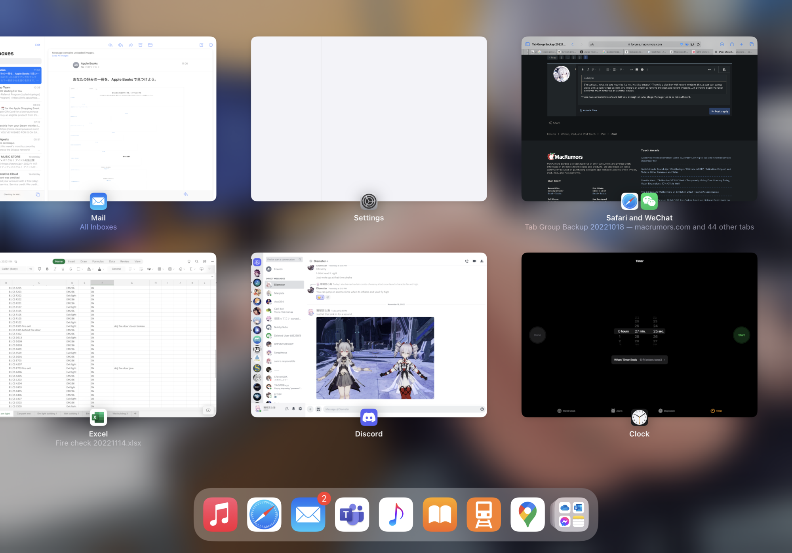Select the Settings window thumbnail
Image resolution: width=792 pixels, height=553 pixels.
click(x=369, y=119)
